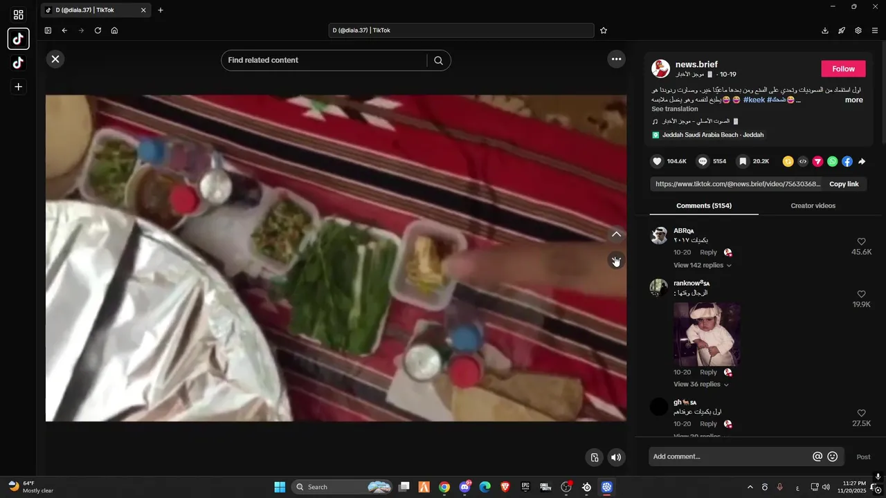The height and width of the screenshot is (498, 886).
Task: Mute the video with the speaker icon
Action: point(615,457)
